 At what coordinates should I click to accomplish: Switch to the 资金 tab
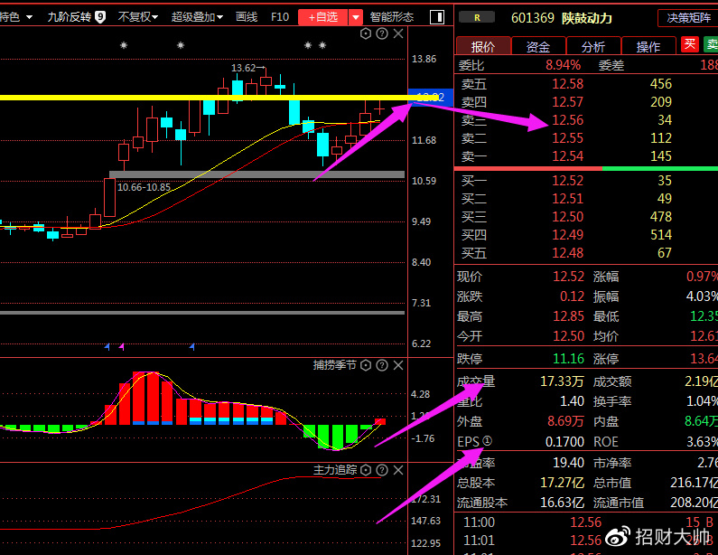coord(538,47)
